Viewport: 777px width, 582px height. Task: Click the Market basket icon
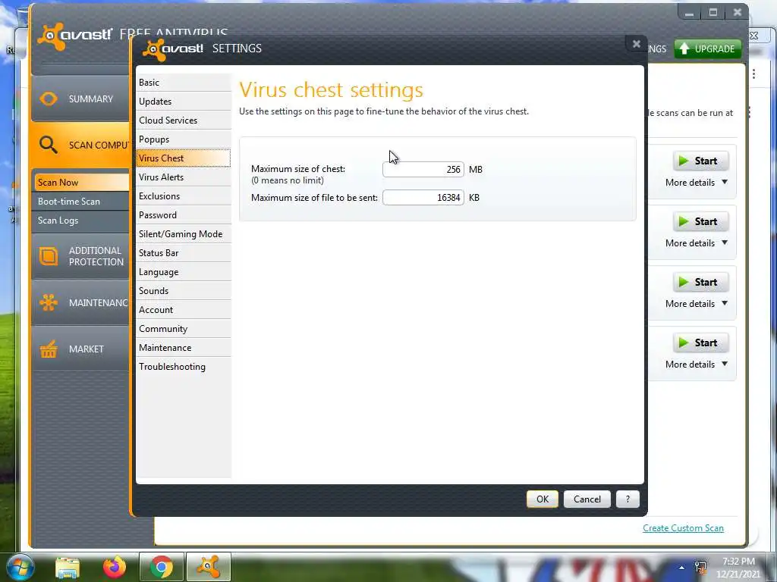click(49, 349)
